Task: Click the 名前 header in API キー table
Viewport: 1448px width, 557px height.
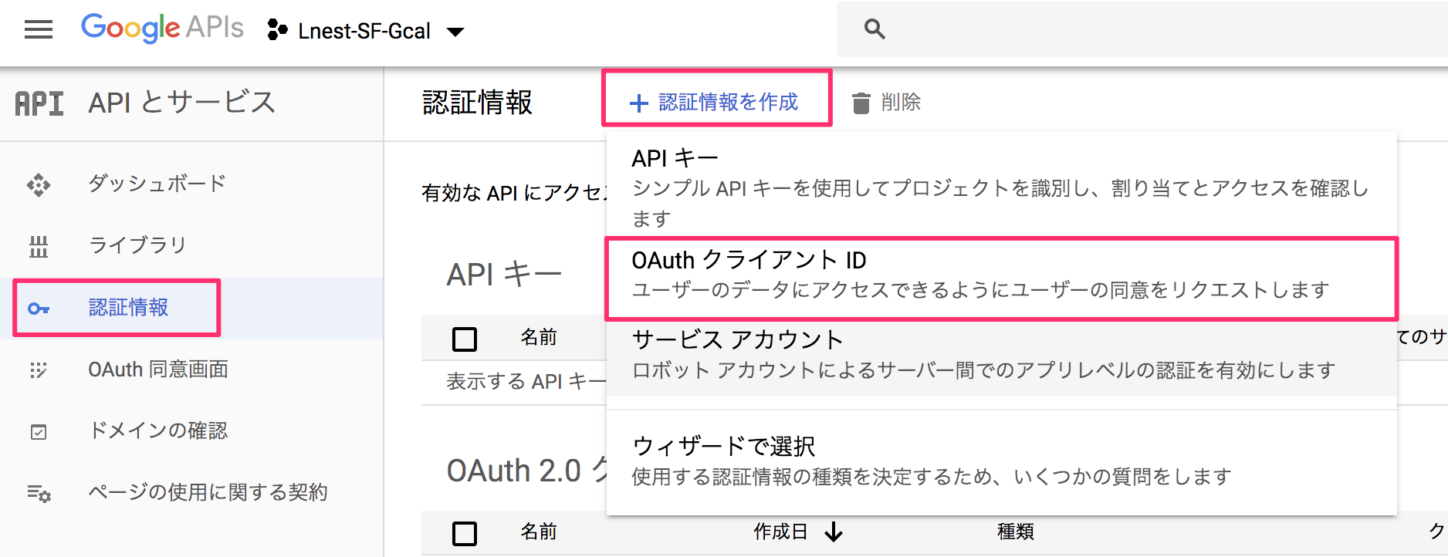Action: pyautogui.click(x=539, y=337)
